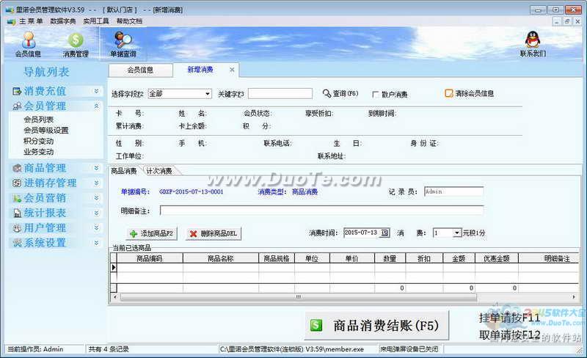Click application icon in the title bar
Screen dimensions: 587x358
10,10
